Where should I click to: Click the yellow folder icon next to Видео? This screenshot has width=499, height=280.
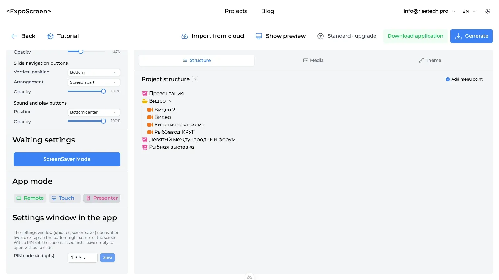pyautogui.click(x=145, y=101)
